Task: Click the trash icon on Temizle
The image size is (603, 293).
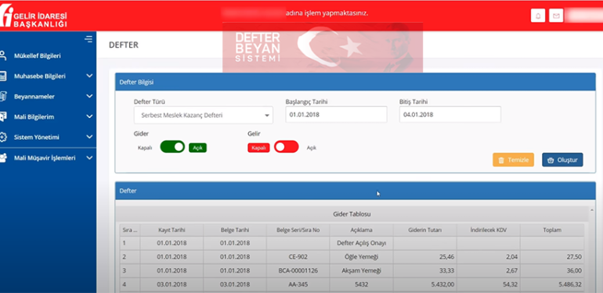Action: tap(501, 160)
